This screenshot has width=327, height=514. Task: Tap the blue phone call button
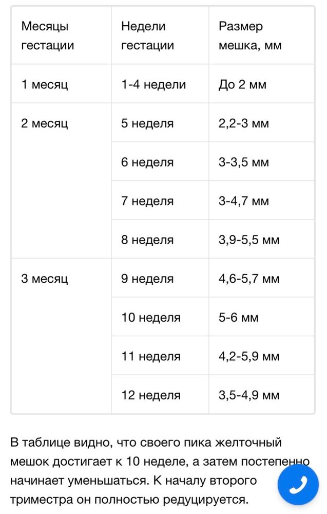tap(299, 485)
